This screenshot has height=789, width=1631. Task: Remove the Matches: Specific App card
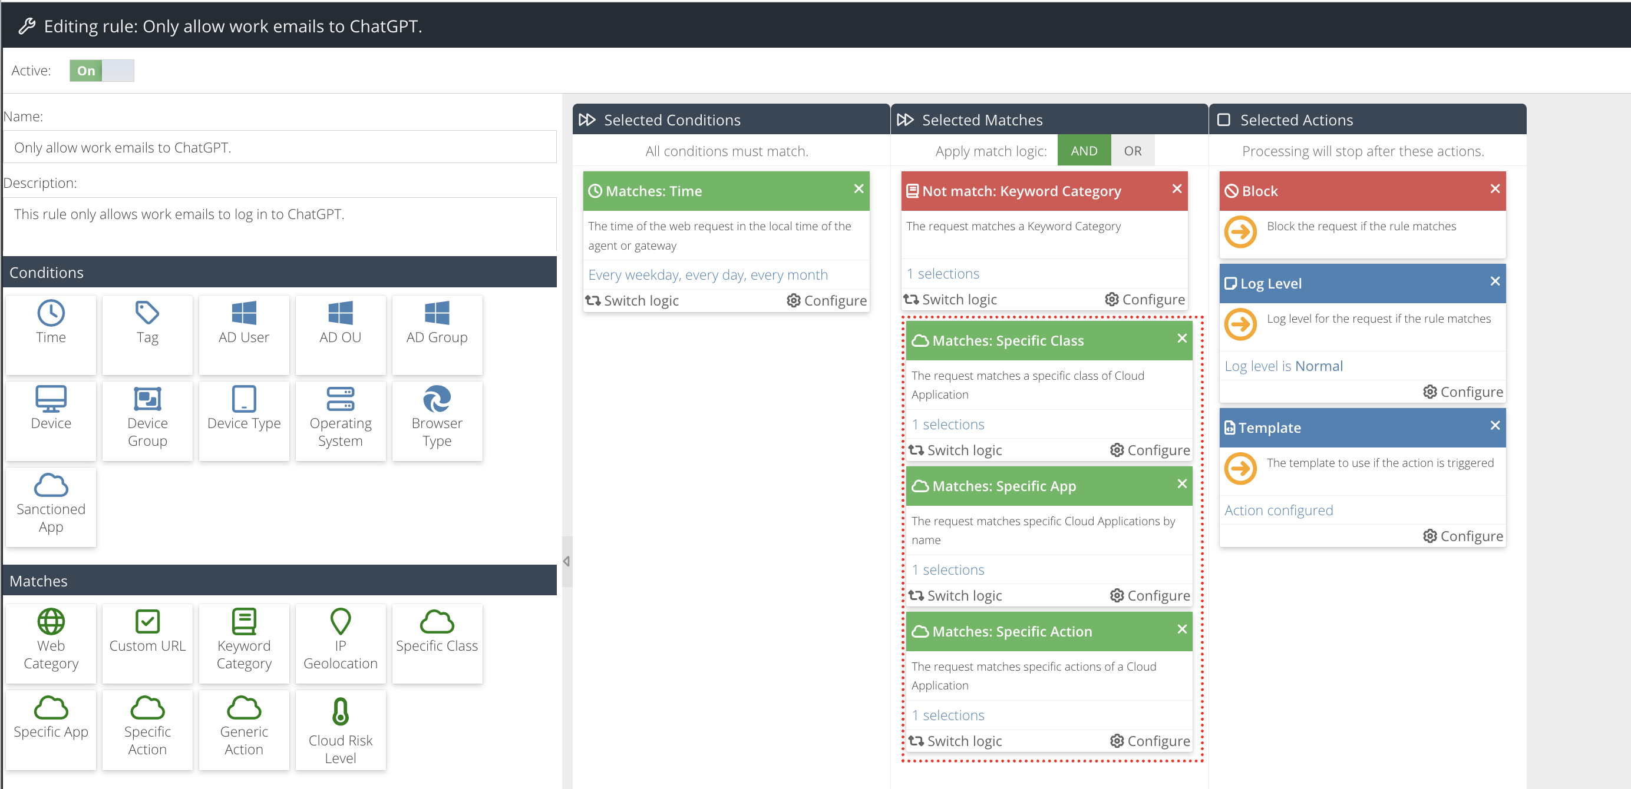[x=1182, y=483]
